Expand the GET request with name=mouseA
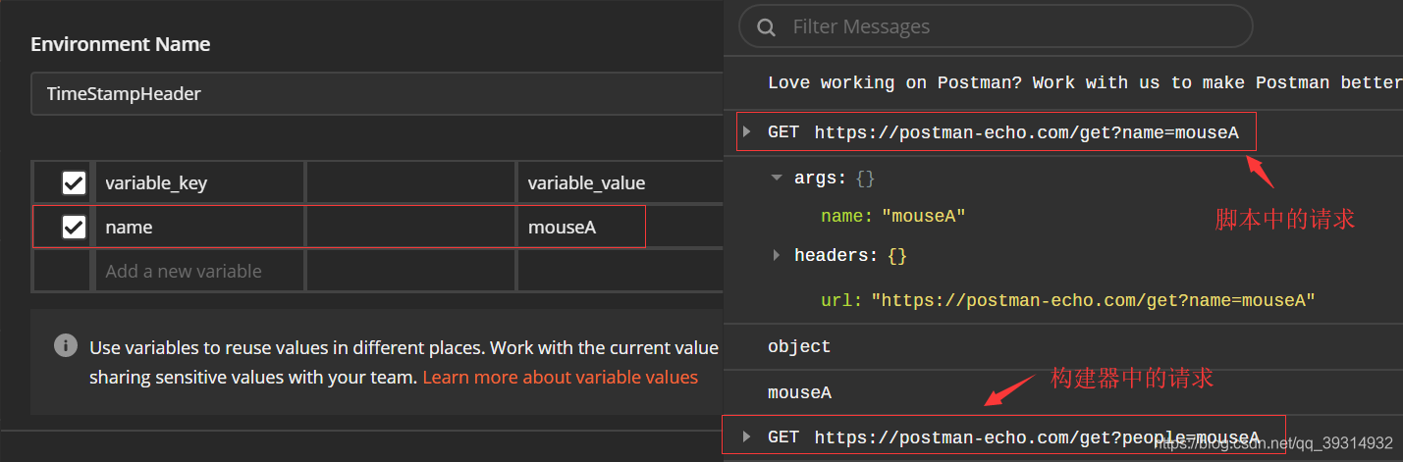 (747, 131)
